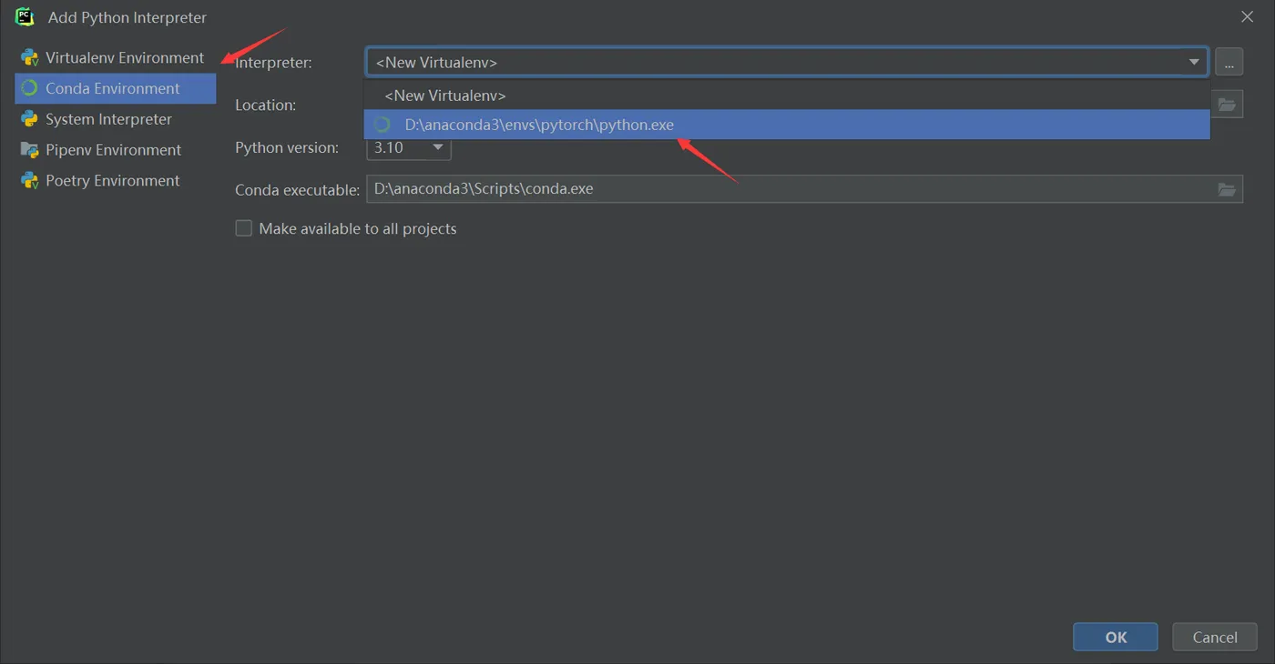Enable Make available to all projects
Viewport: 1275px width, 664px height.
243,228
